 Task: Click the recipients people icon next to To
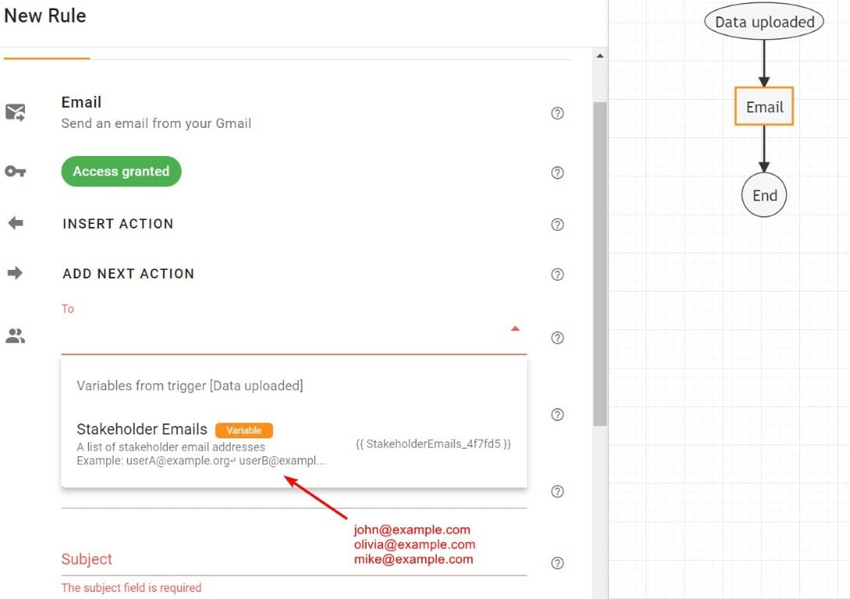tap(16, 335)
